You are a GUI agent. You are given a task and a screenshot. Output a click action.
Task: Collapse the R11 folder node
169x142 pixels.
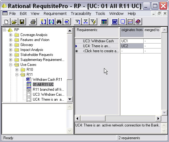[17, 75]
